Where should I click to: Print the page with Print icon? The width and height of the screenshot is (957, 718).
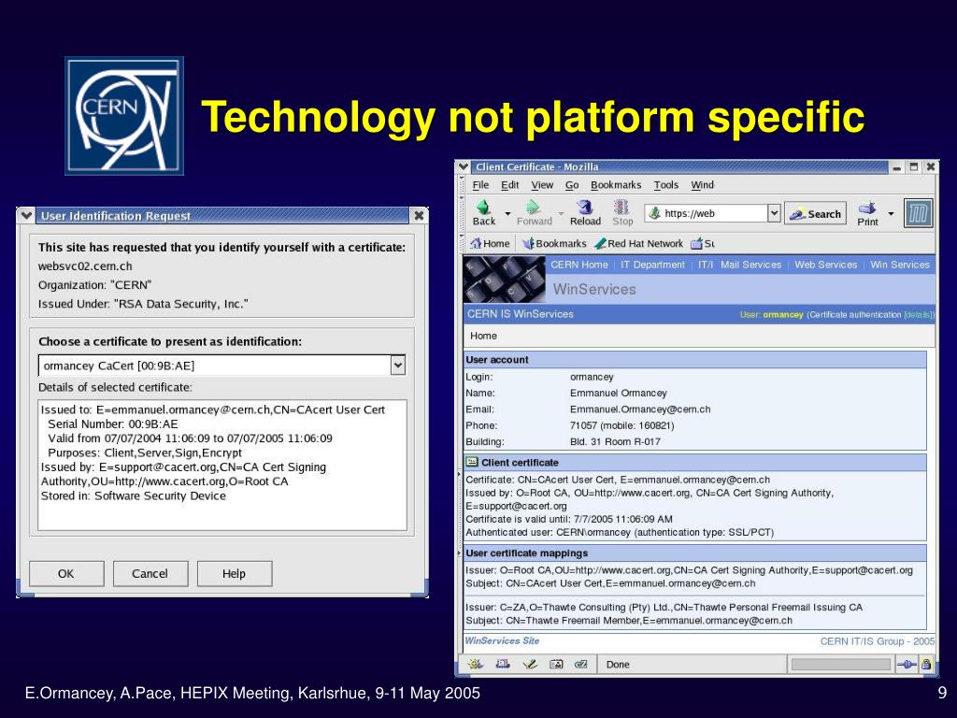point(867,213)
